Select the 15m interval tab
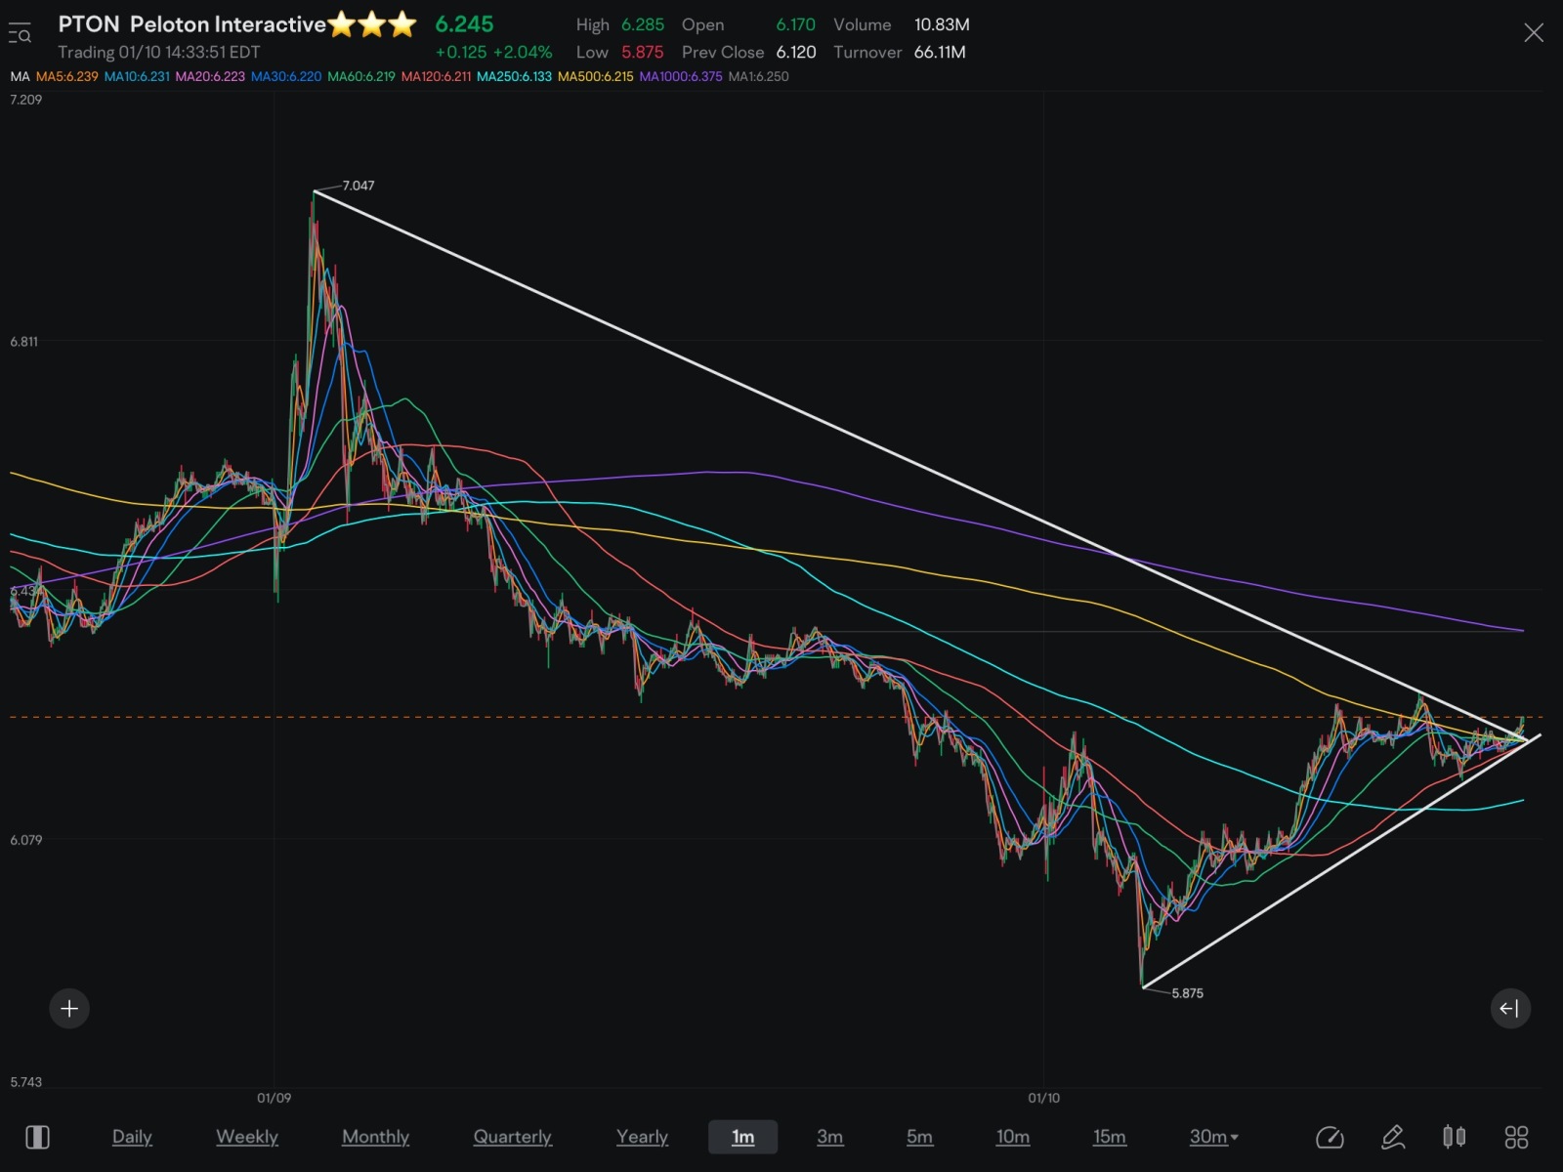 [x=1110, y=1137]
